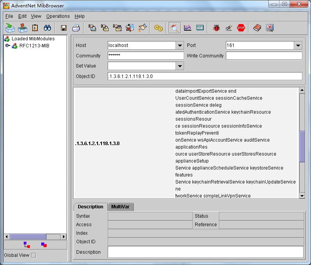Click the binoculars Find icon
The width and height of the screenshot is (311, 265).
47,28
